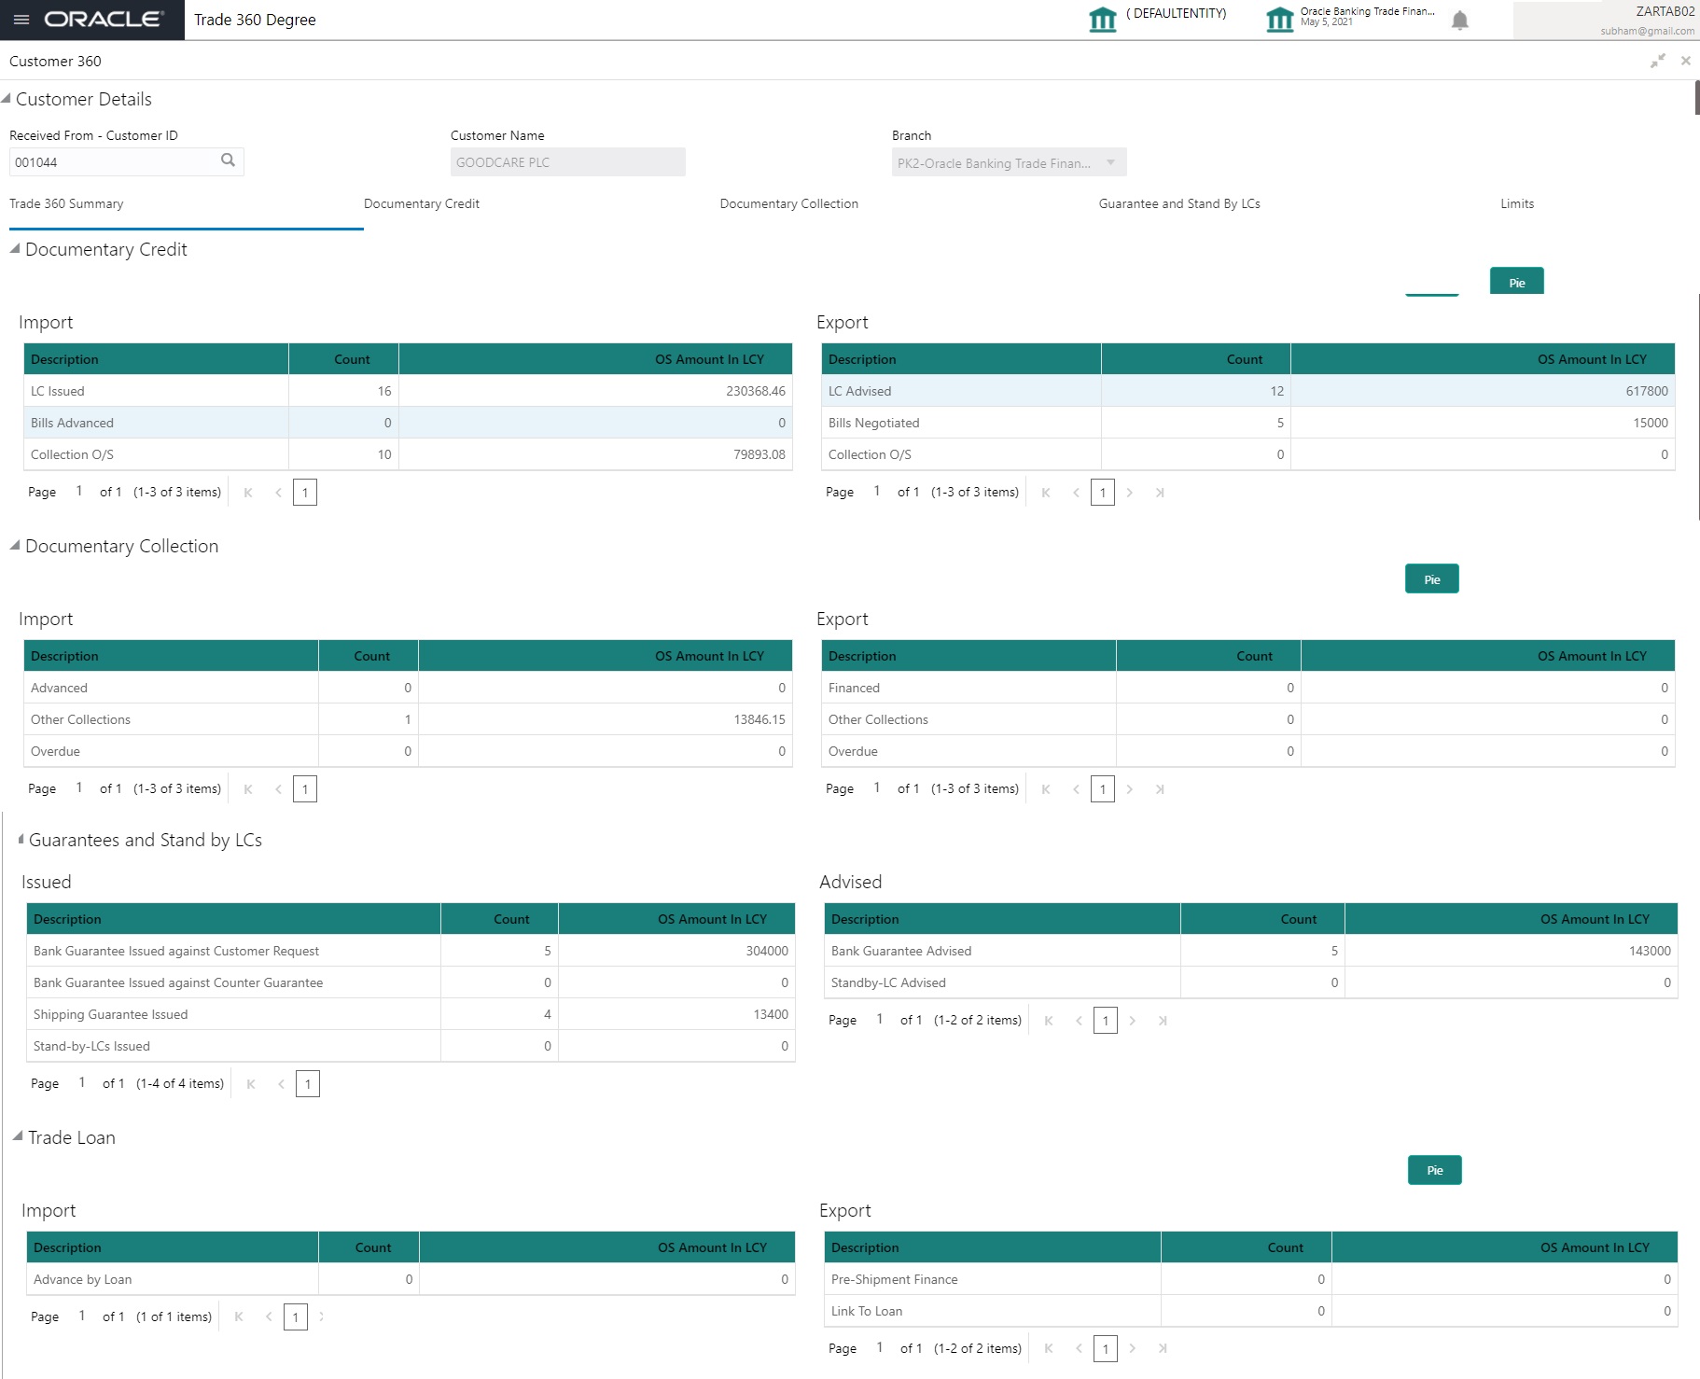Collapse the Guarantees and Stand by LCs section
The width and height of the screenshot is (1700, 1379).
coord(21,839)
